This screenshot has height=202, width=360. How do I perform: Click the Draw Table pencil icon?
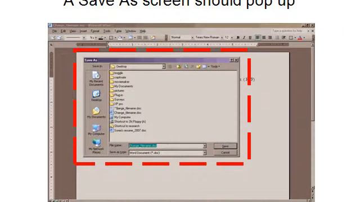pyautogui.click(x=53, y=38)
